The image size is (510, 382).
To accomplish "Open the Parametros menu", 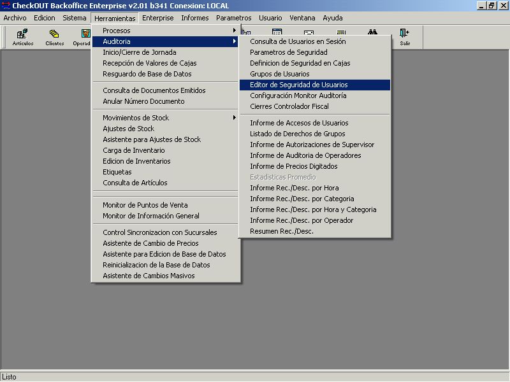I will pos(233,18).
